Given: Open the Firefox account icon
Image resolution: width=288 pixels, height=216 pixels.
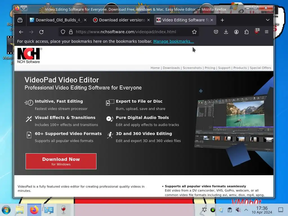Looking at the screenshot, I should [236, 32].
